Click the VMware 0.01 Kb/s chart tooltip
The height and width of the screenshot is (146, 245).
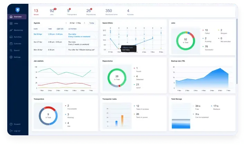[x=129, y=49]
